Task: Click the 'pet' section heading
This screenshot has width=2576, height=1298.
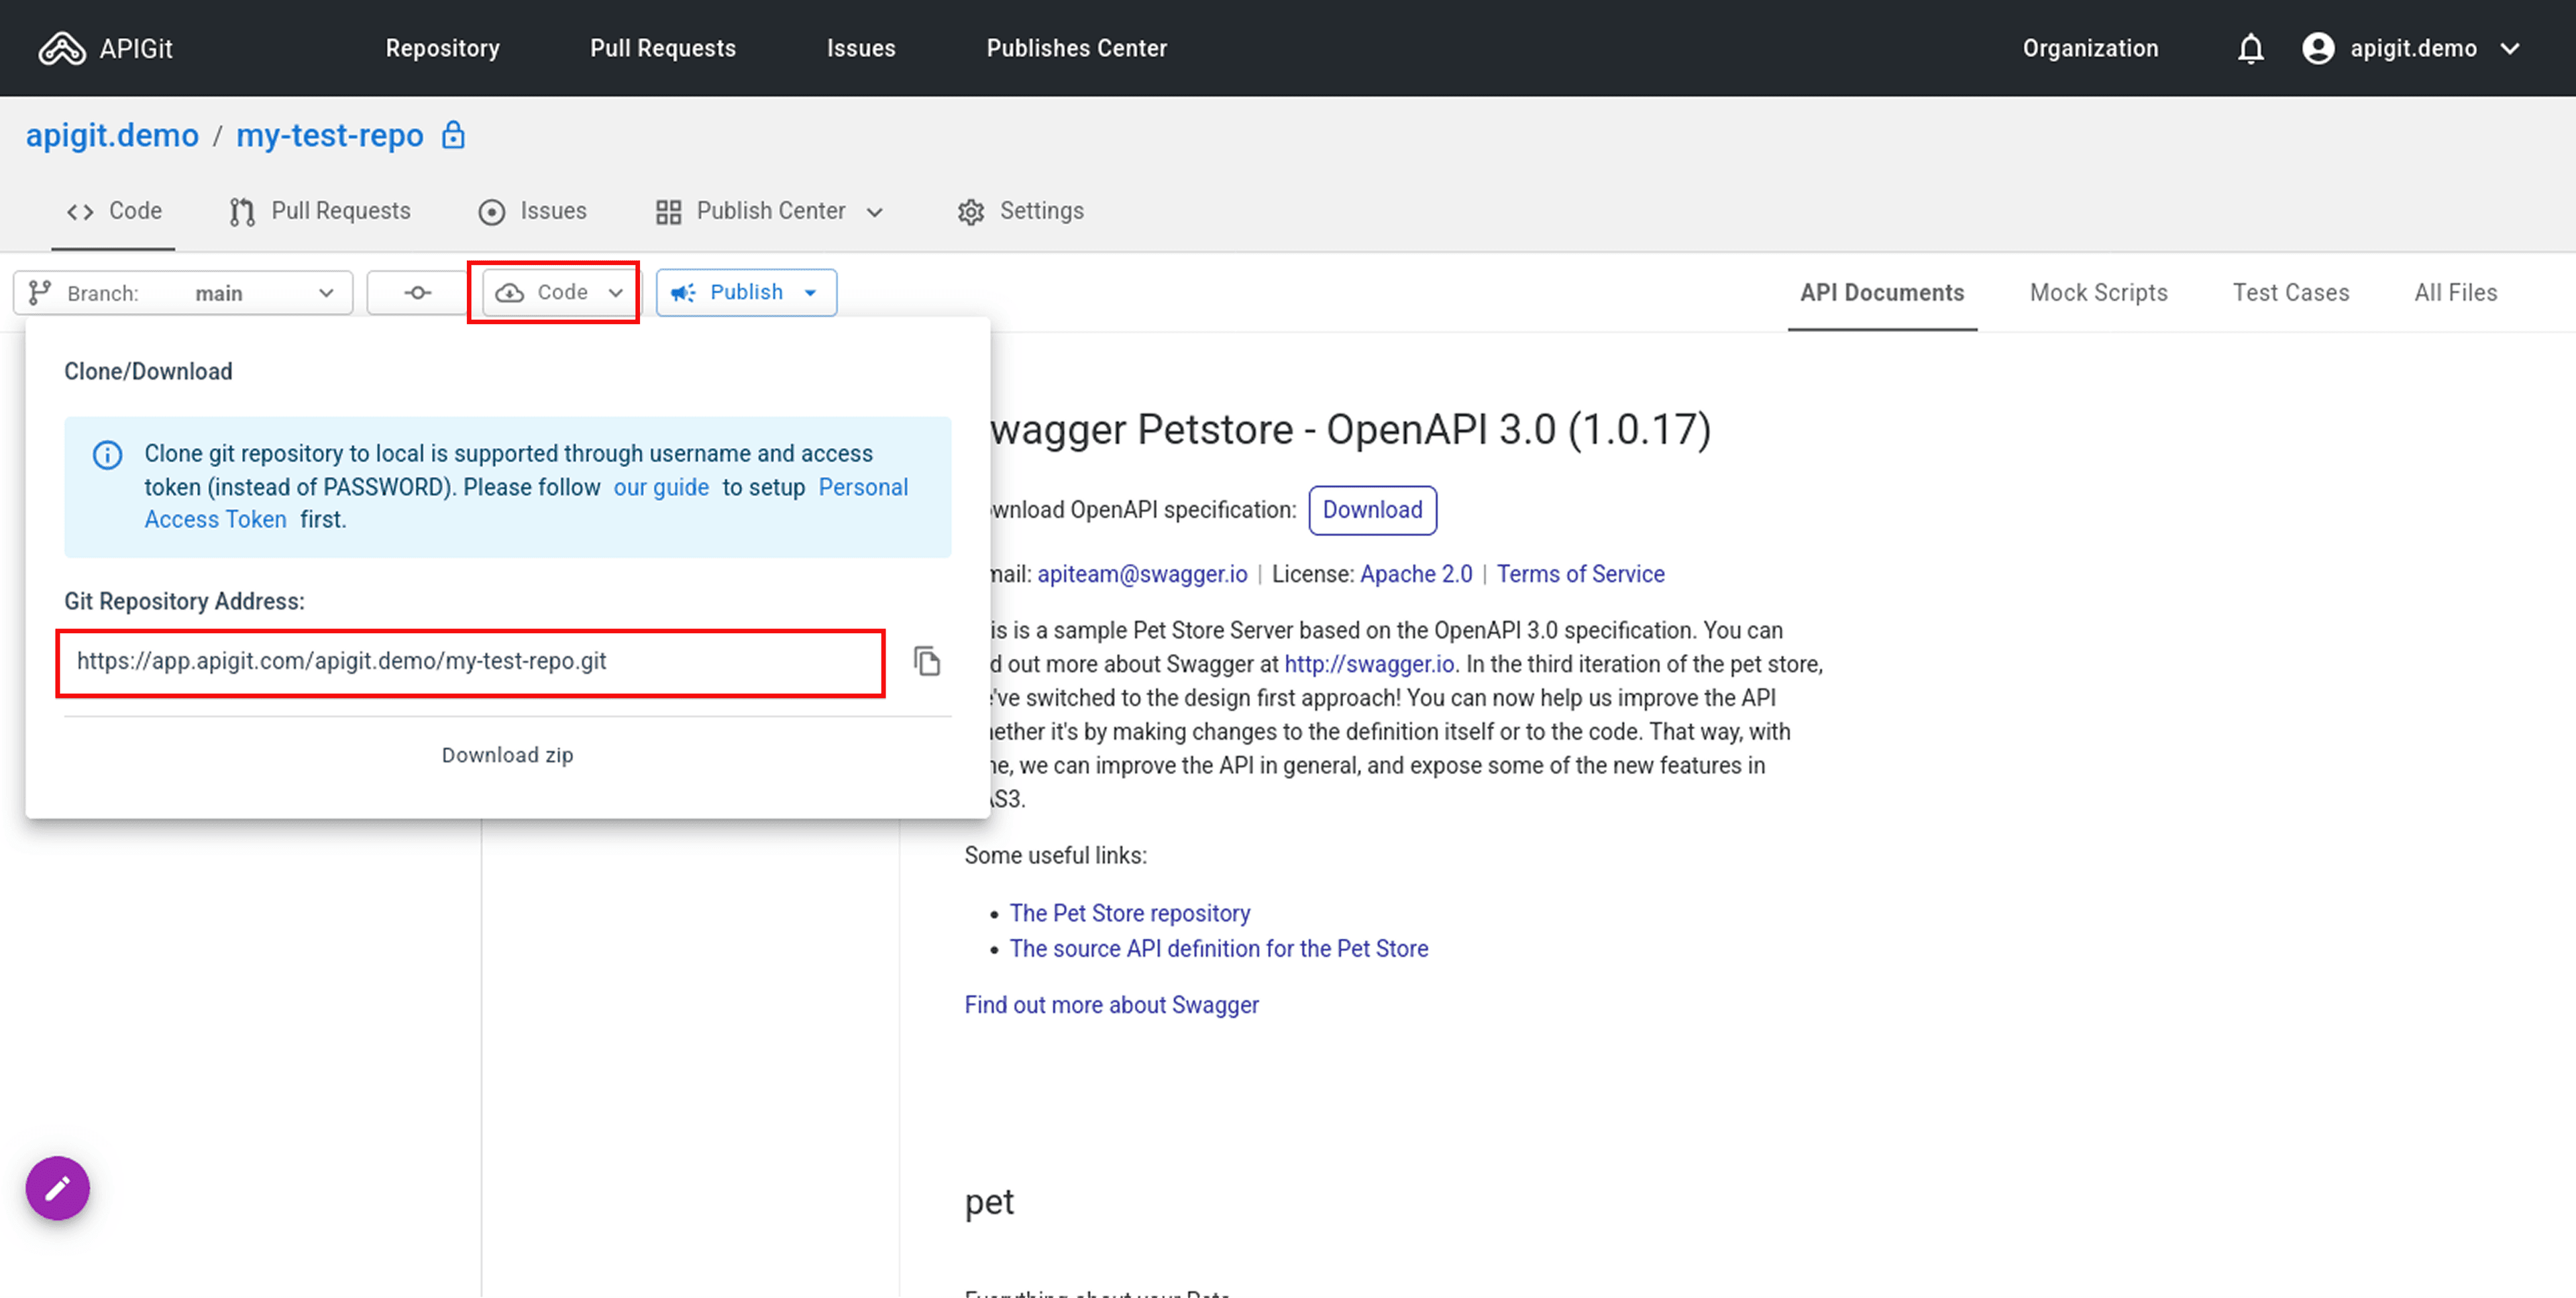Action: (x=989, y=1202)
